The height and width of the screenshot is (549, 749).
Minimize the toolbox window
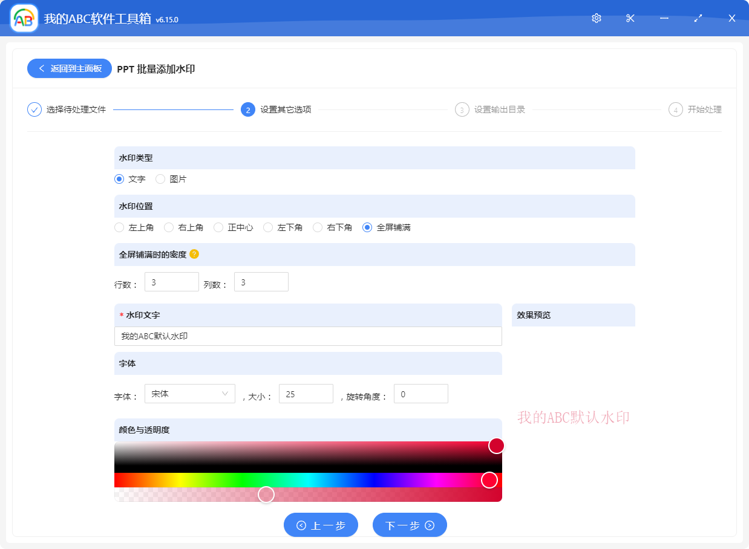coord(664,18)
